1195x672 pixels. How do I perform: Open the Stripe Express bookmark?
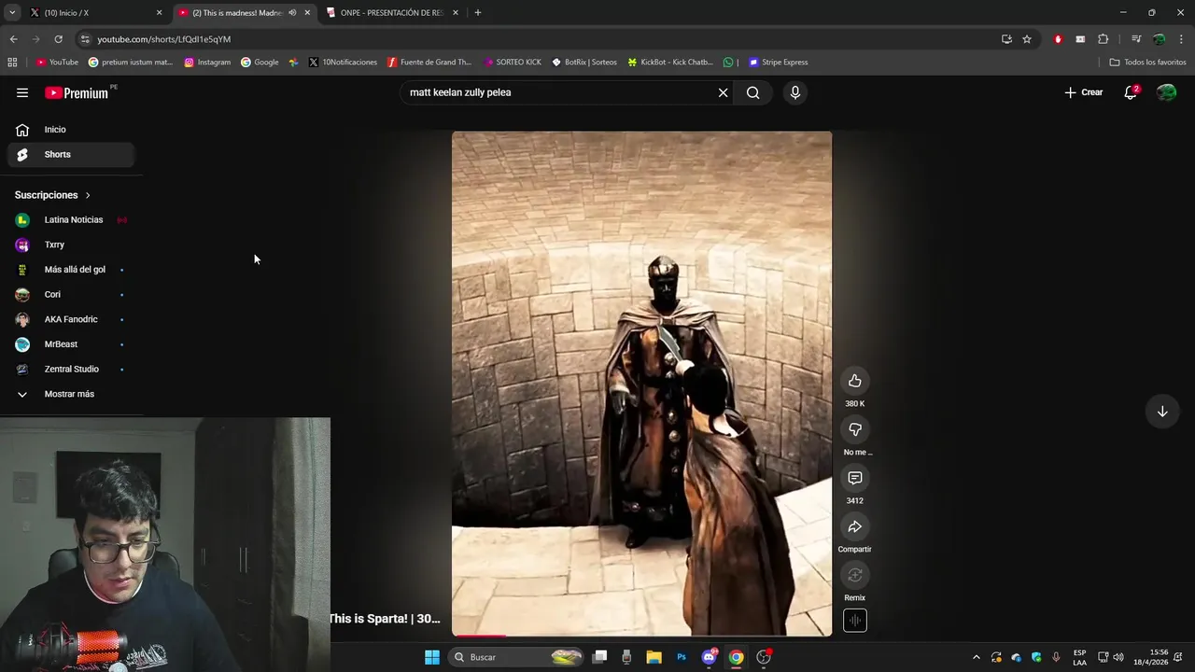[778, 63]
